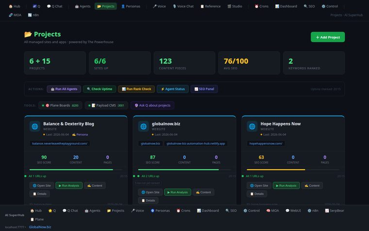
Task: Click the globe icon on globalnow.biz card
Action: click(x=143, y=126)
